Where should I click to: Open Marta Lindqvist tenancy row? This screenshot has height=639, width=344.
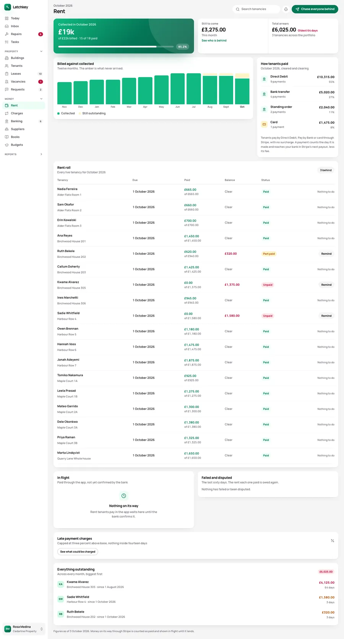196,455
